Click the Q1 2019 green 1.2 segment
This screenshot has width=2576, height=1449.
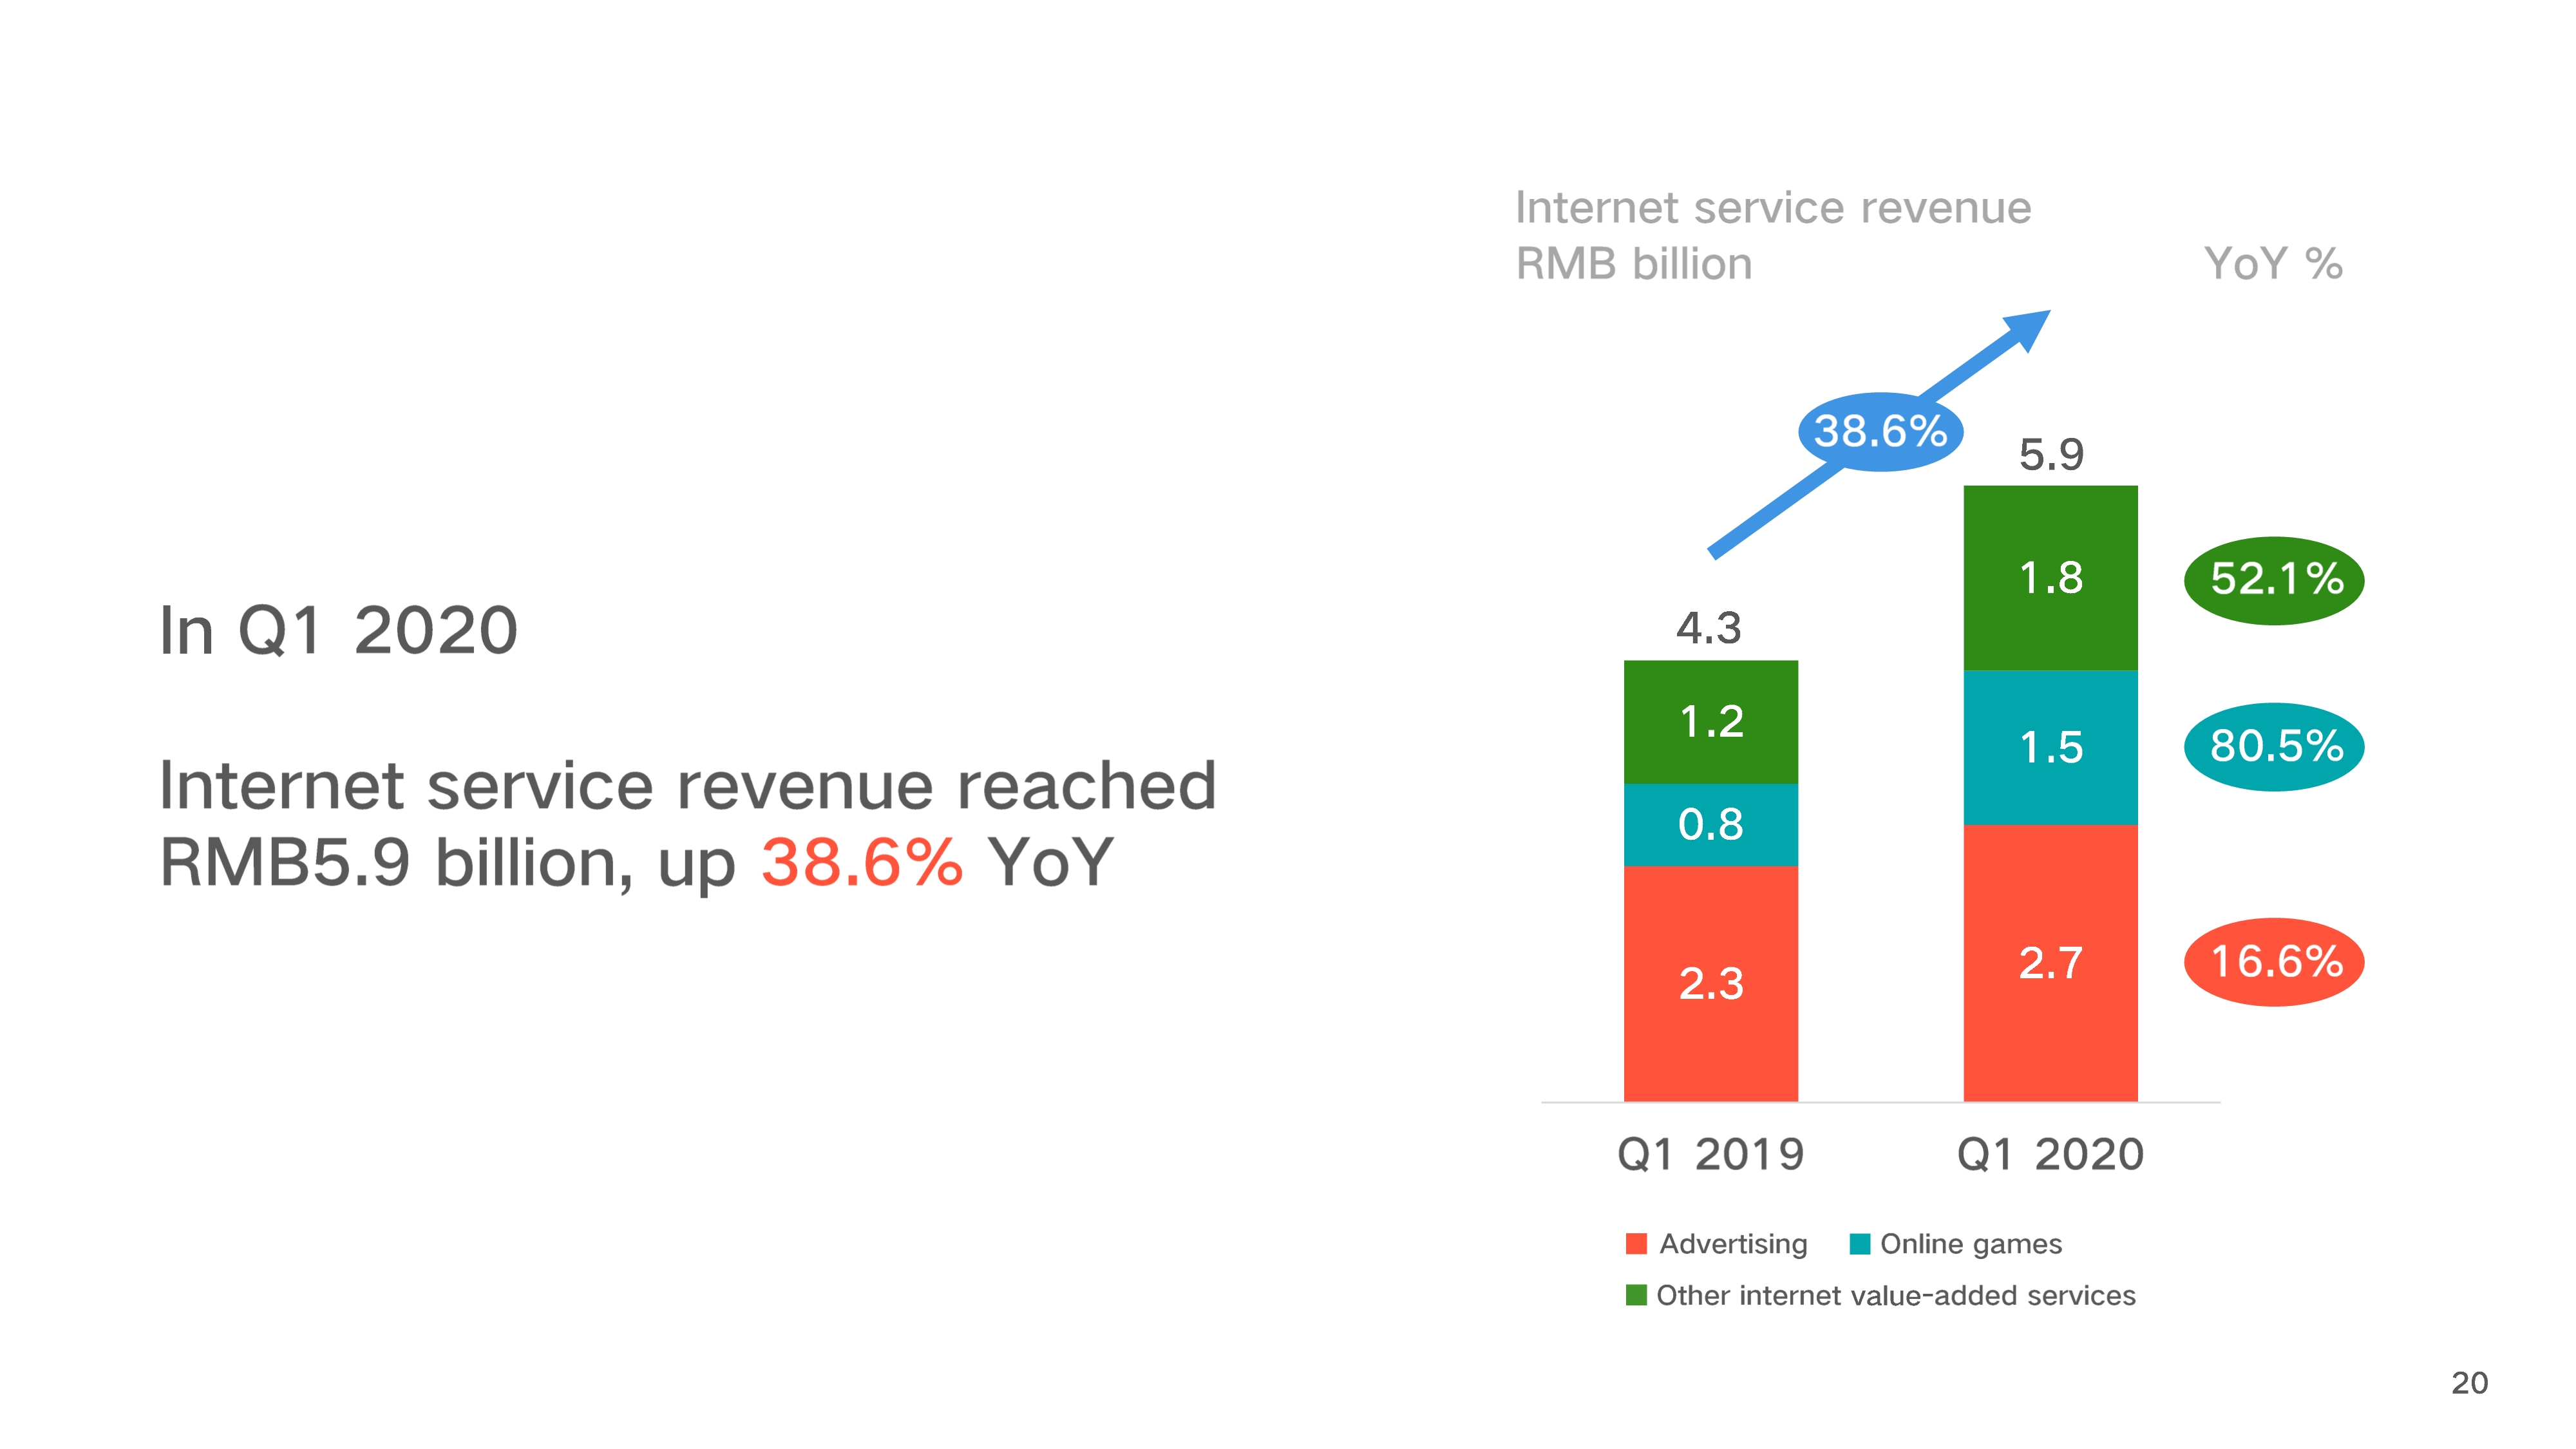(1710, 721)
